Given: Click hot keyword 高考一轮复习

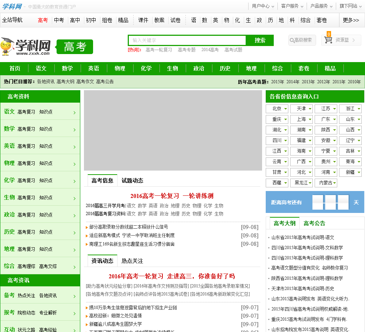Looking at the screenshot, I should 159,50.
